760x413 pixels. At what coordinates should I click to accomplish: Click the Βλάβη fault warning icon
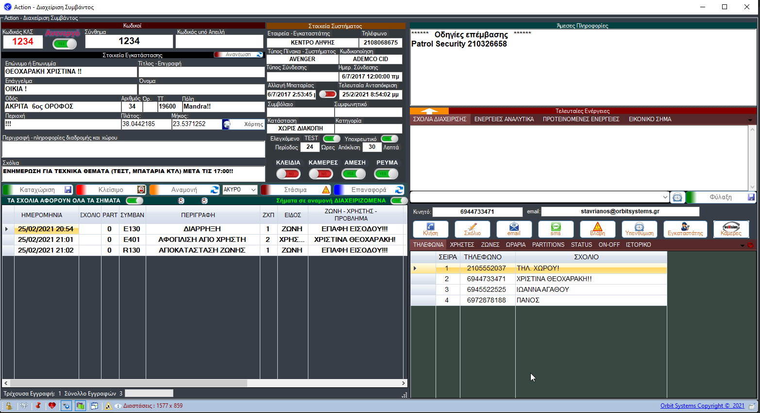click(597, 229)
